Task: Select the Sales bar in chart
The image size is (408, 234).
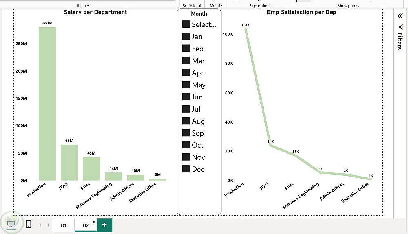Action: (x=91, y=169)
